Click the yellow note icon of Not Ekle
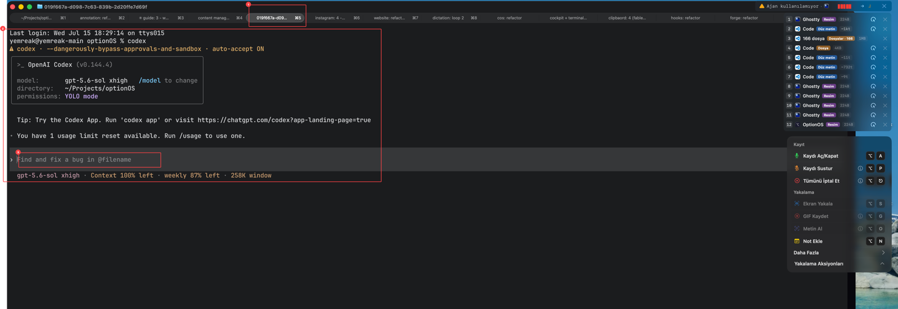The height and width of the screenshot is (309, 898). [x=796, y=241]
